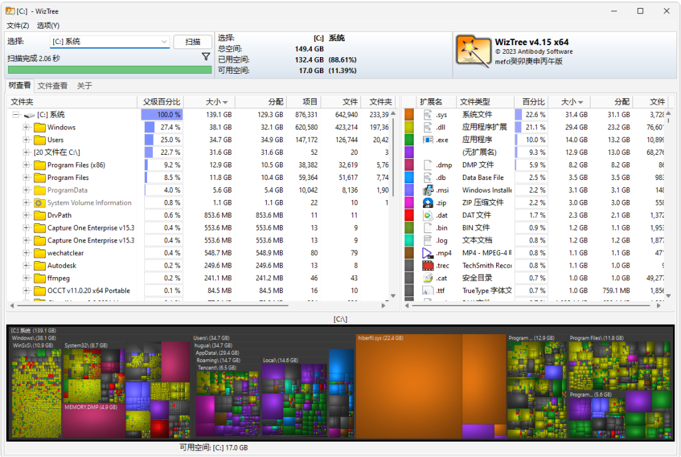Click the C: drive icon in tree
The image size is (681, 457).
tap(29, 115)
